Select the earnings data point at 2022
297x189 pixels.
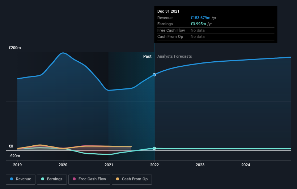(x=154, y=148)
